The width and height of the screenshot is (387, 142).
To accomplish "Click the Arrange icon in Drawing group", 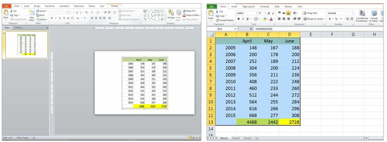I will [171, 14].
